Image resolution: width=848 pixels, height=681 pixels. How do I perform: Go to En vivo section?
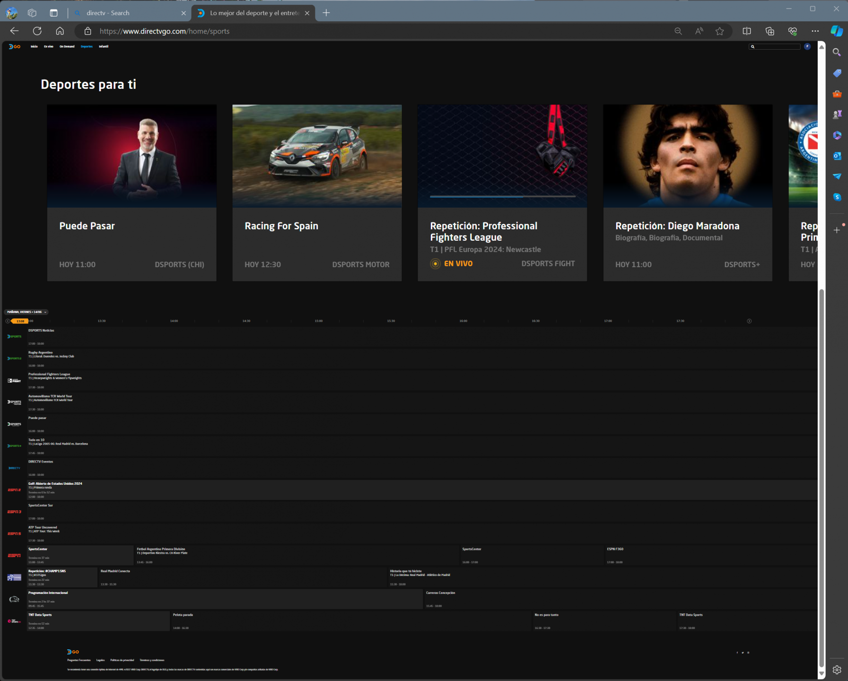[49, 46]
